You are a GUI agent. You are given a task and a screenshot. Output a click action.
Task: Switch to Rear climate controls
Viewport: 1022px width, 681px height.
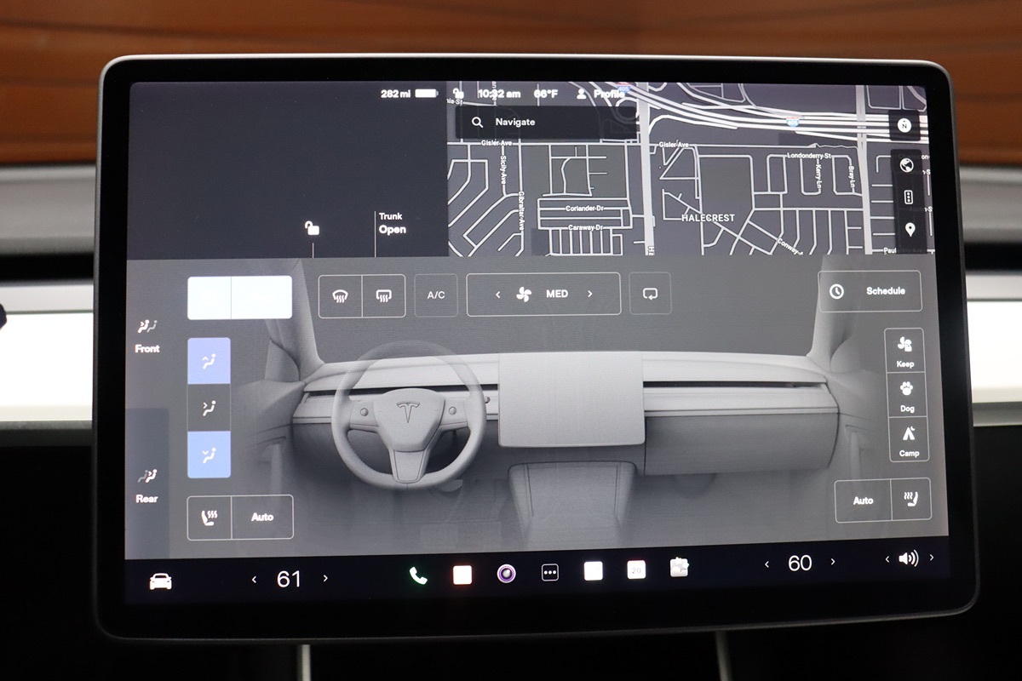(x=146, y=484)
